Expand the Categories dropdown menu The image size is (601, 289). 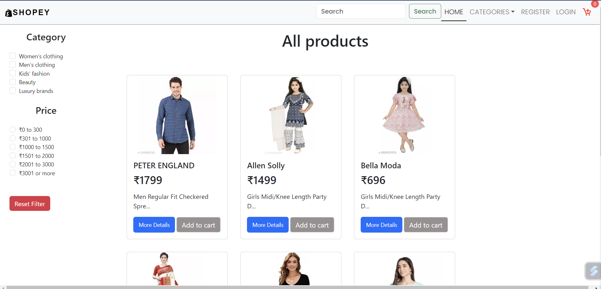(x=492, y=12)
